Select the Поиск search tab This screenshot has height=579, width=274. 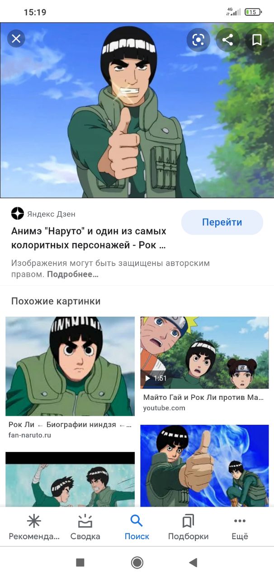pyautogui.click(x=137, y=527)
